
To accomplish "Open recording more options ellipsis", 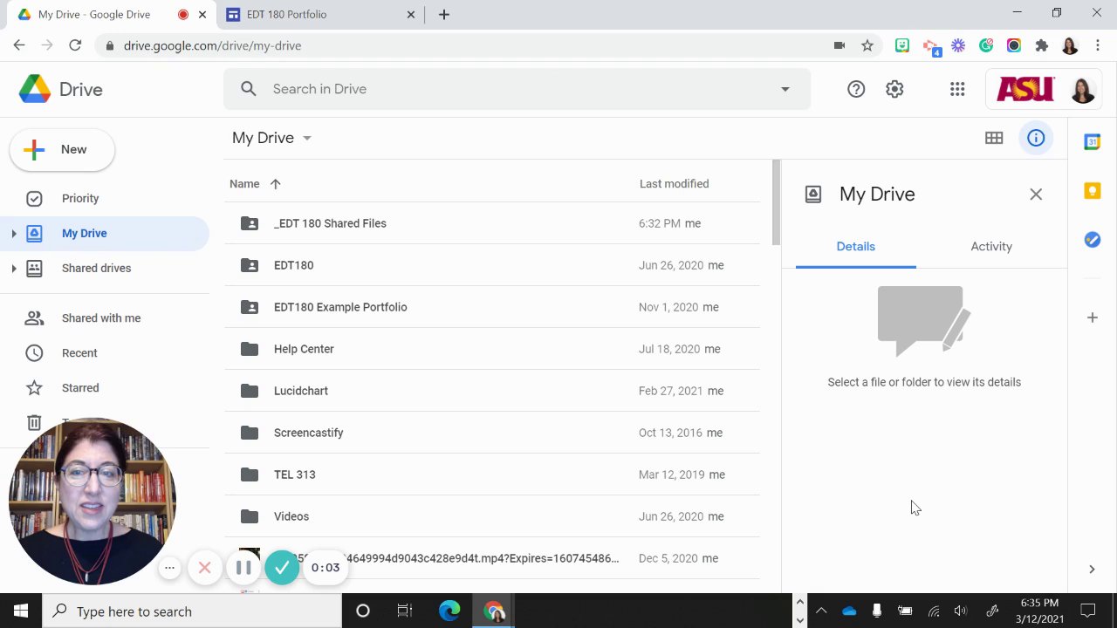I will pyautogui.click(x=170, y=568).
